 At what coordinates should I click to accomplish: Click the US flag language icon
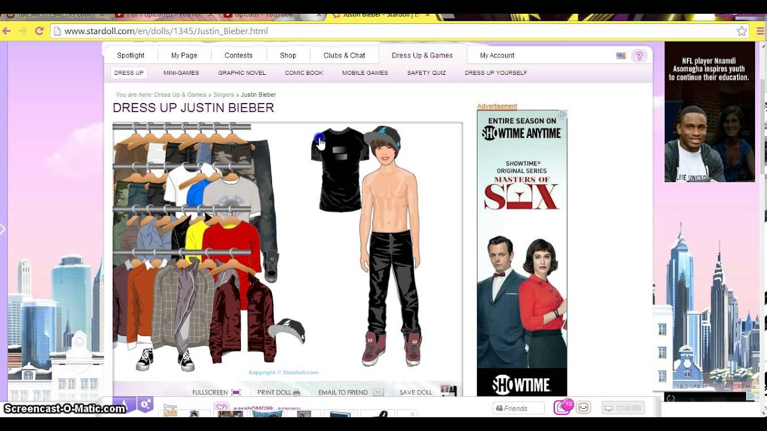[x=621, y=56]
